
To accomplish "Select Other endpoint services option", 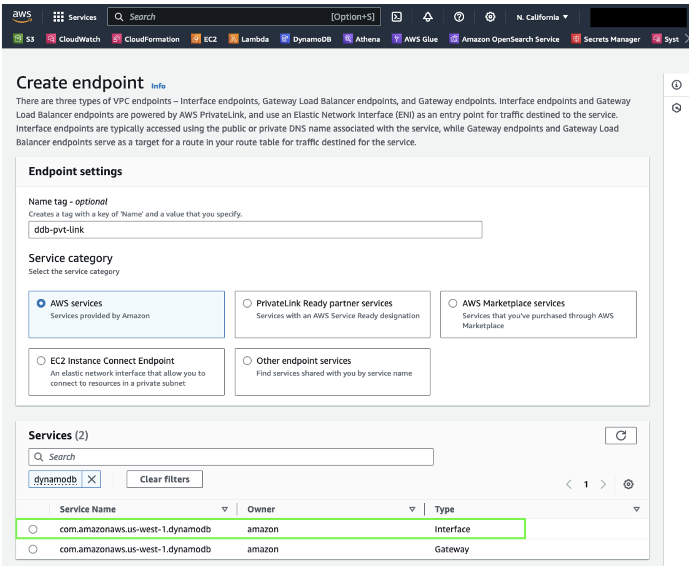I will (x=332, y=372).
